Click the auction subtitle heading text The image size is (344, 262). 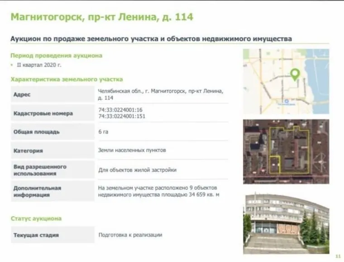pyautogui.click(x=151, y=39)
